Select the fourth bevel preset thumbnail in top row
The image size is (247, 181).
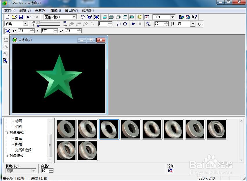click(131, 129)
